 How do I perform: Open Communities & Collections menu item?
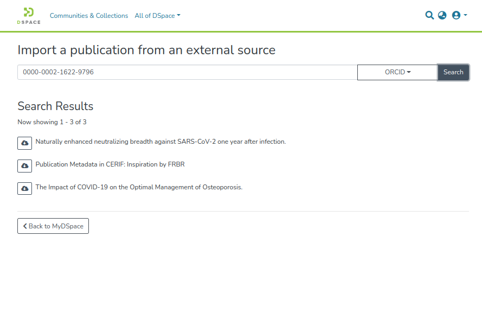pos(89,16)
